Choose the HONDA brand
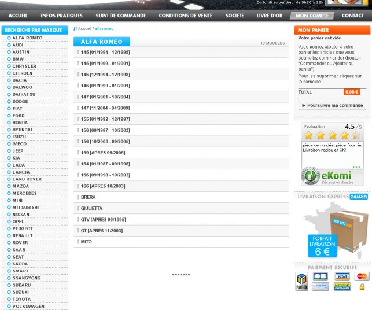Screen dimensions: 372x310 click(x=20, y=123)
